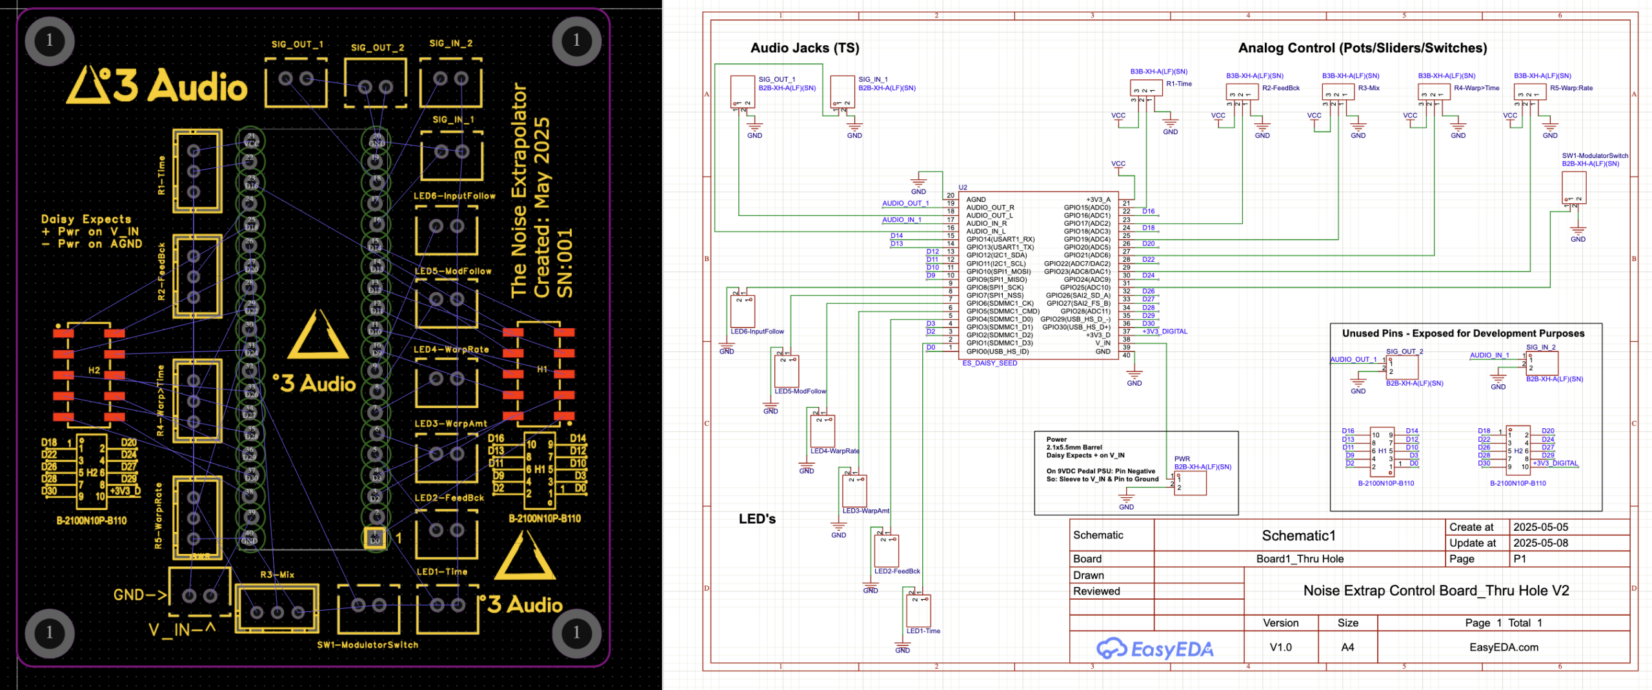
Task: Select the bottom-left mounting hole on the PCB
Action: pyautogui.click(x=49, y=633)
